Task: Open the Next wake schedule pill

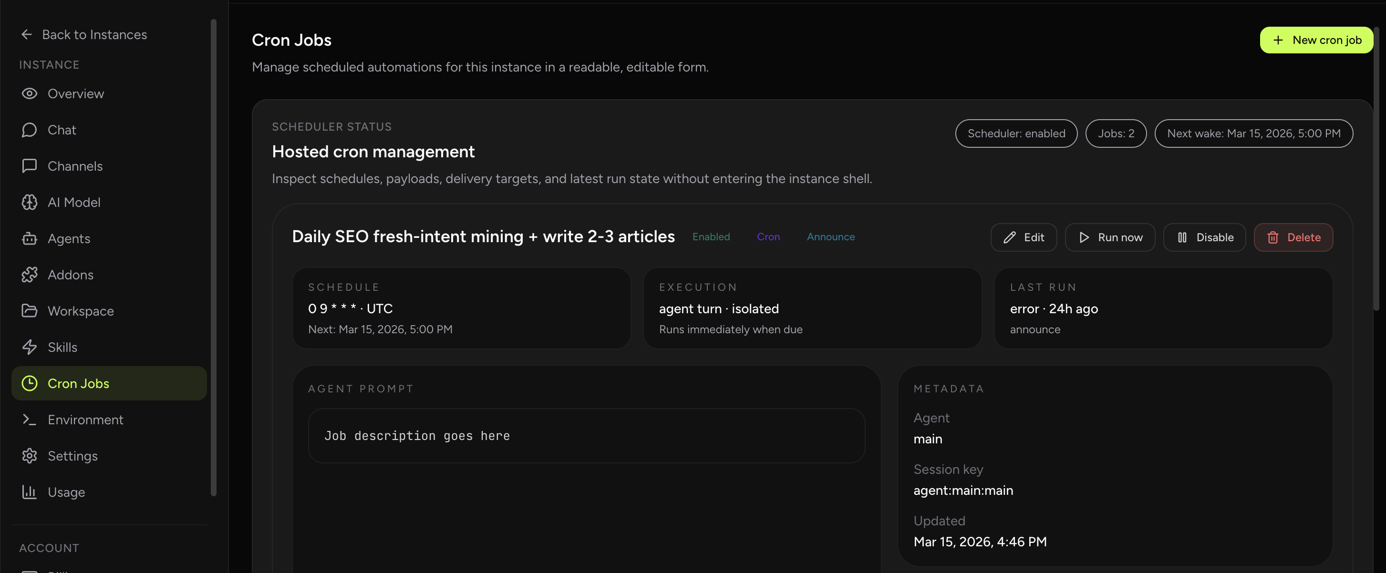Action: [1253, 133]
